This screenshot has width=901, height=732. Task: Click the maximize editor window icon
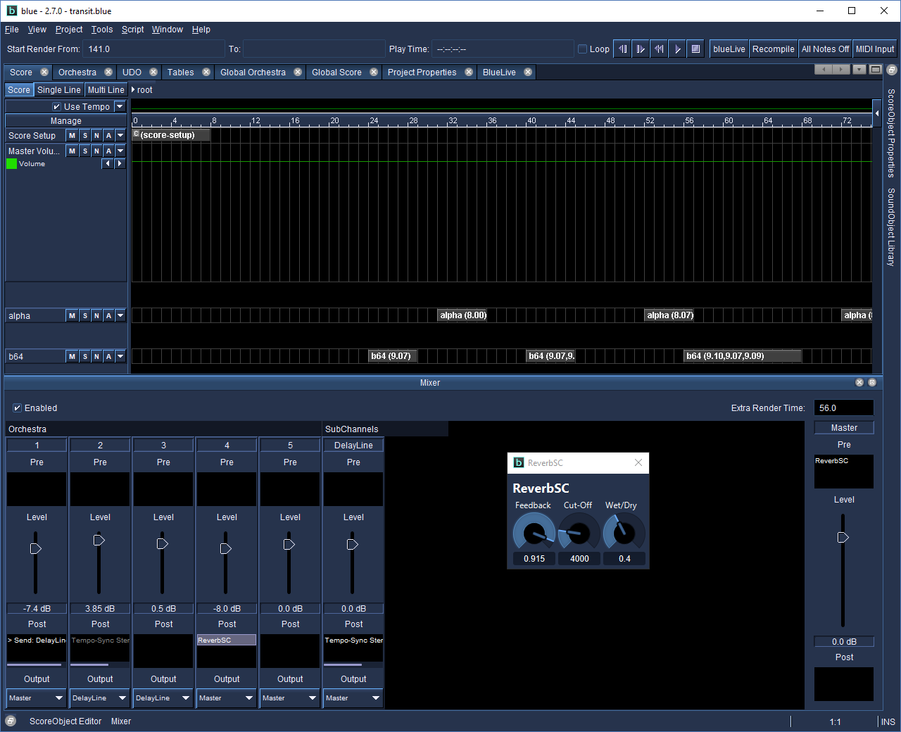(x=875, y=70)
